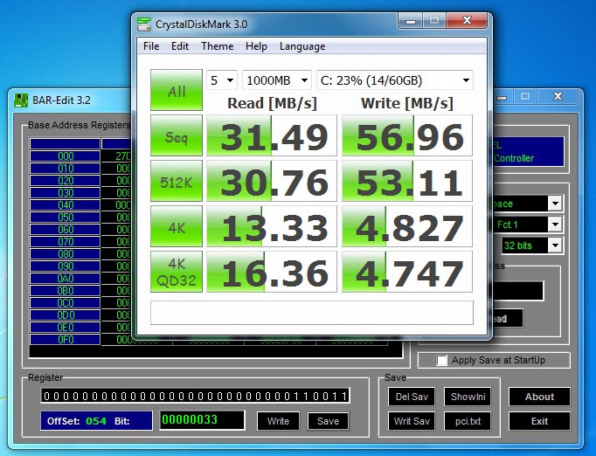This screenshot has width=596, height=456.
Task: Select register offset row 0F0 in BAR-Edit
Action: click(65, 339)
